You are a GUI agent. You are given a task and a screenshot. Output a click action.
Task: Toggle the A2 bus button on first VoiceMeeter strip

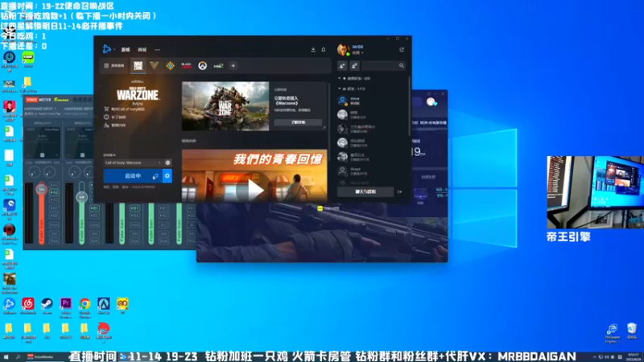pos(54,192)
